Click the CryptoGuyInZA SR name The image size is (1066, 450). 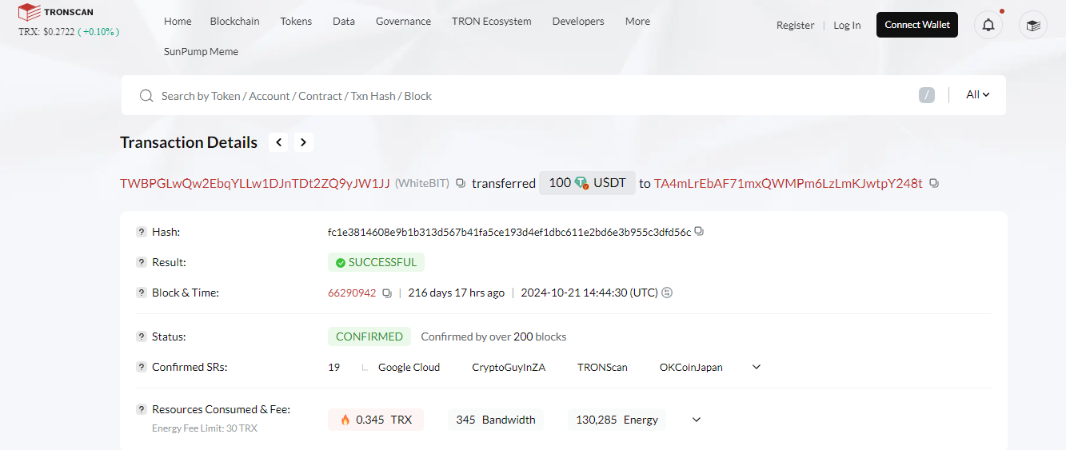click(x=509, y=368)
